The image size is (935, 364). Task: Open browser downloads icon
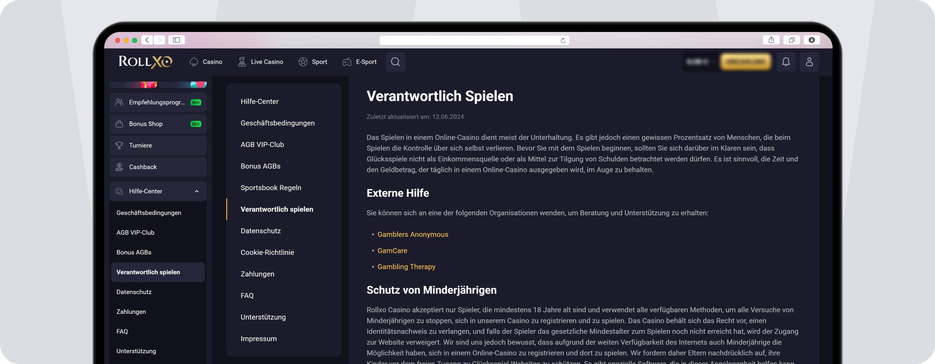812,40
